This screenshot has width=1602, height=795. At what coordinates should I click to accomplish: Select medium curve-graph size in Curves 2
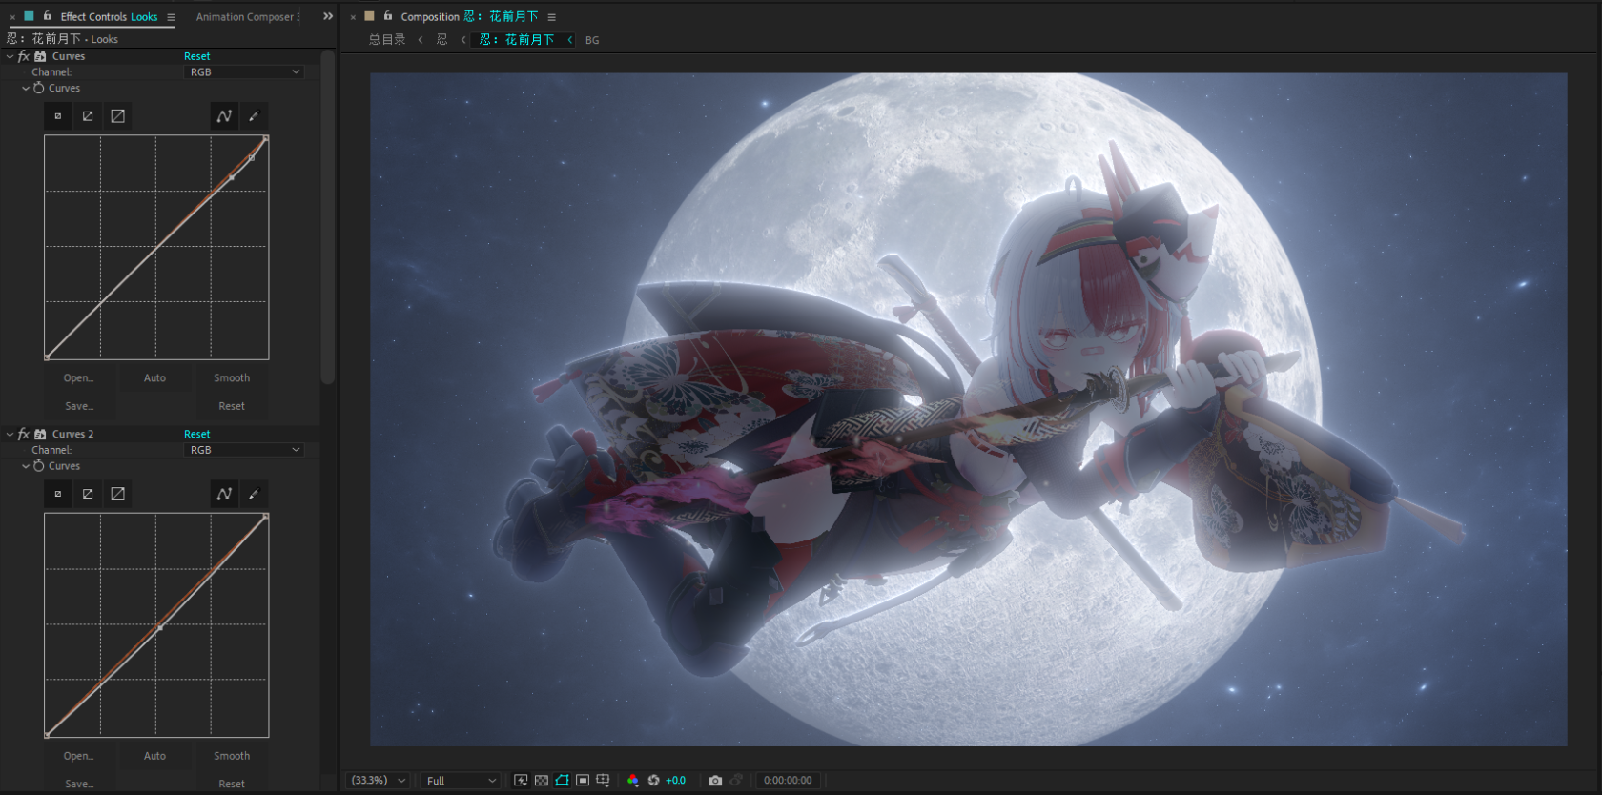click(x=88, y=494)
